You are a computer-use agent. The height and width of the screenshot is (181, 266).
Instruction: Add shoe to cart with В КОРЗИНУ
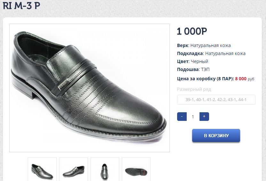point(216,136)
